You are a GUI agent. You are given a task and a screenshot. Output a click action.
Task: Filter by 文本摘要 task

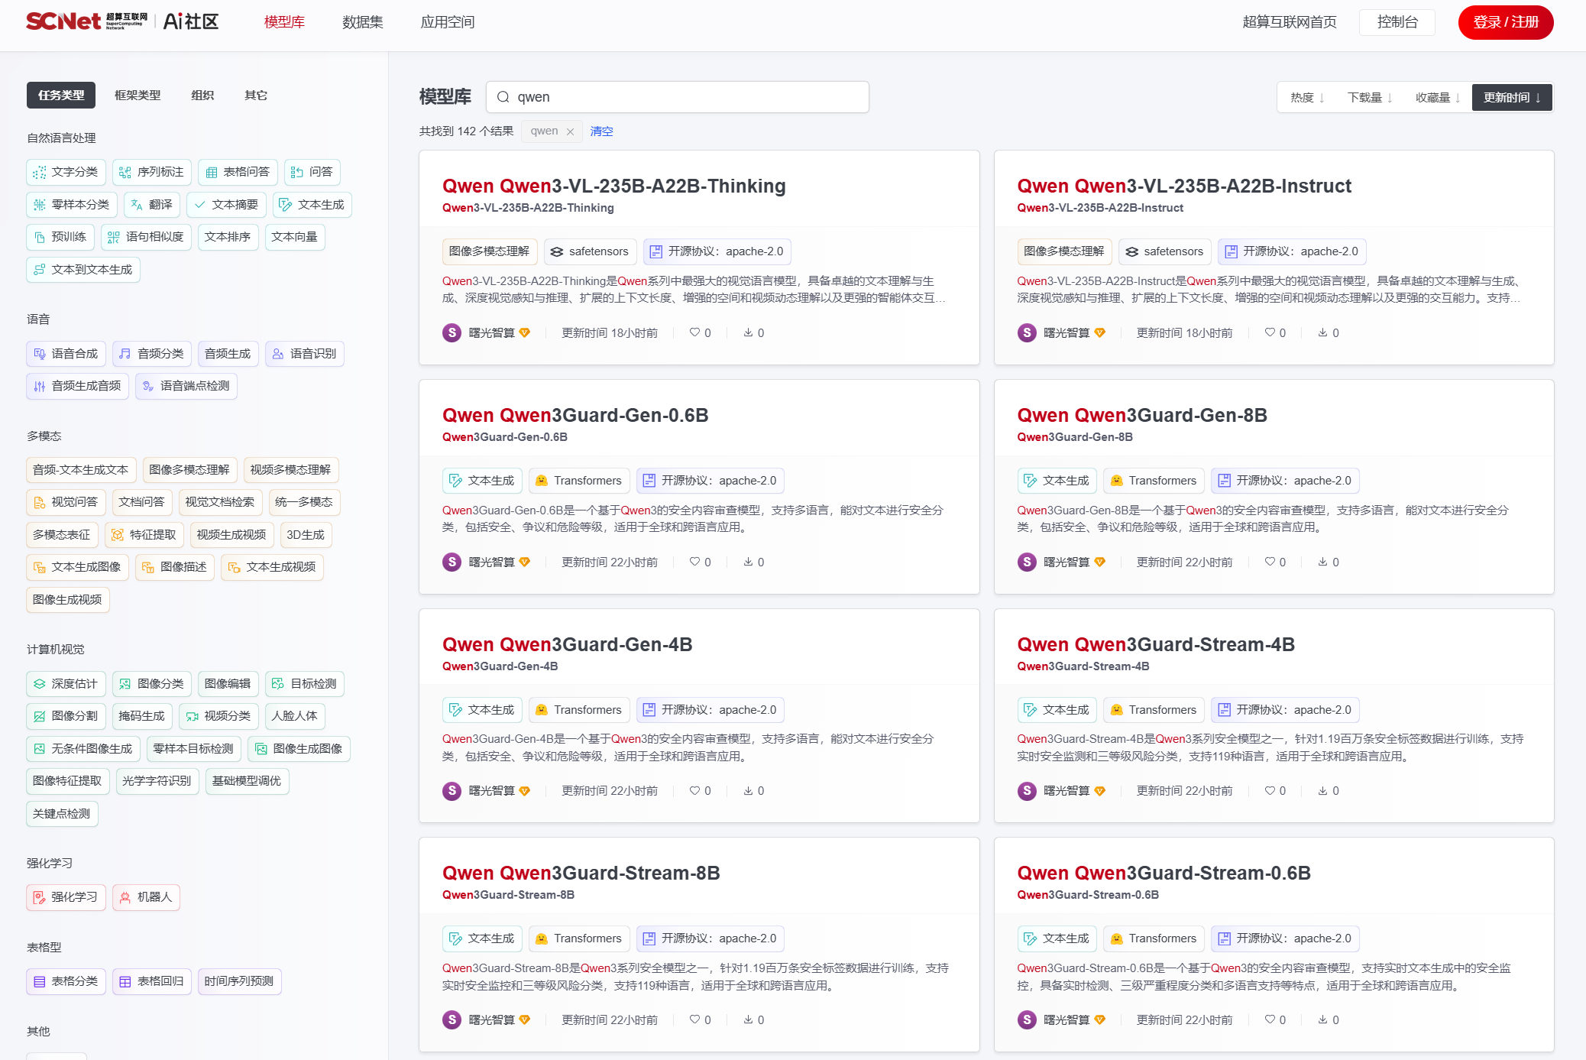(x=226, y=205)
